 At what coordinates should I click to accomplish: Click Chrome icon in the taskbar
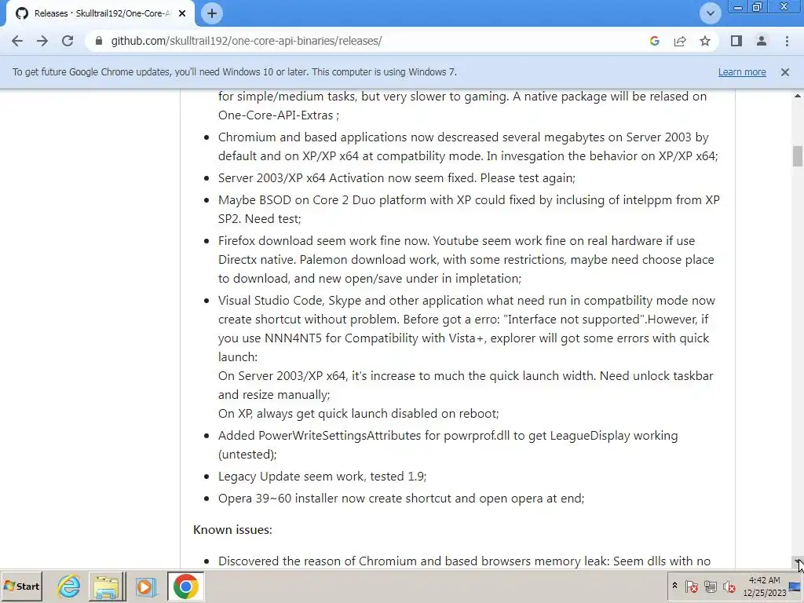tap(185, 586)
